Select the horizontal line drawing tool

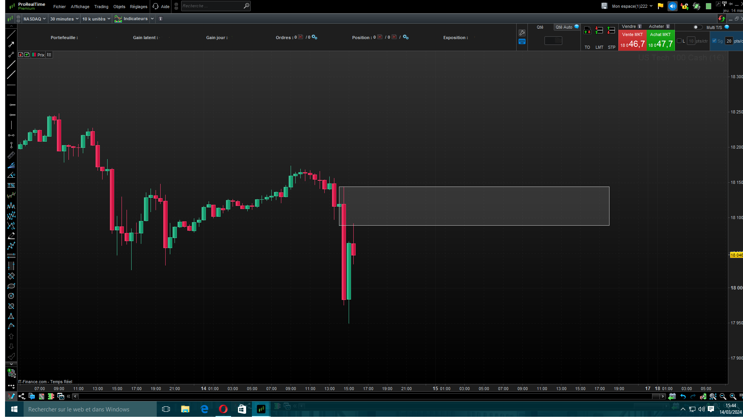click(x=11, y=85)
